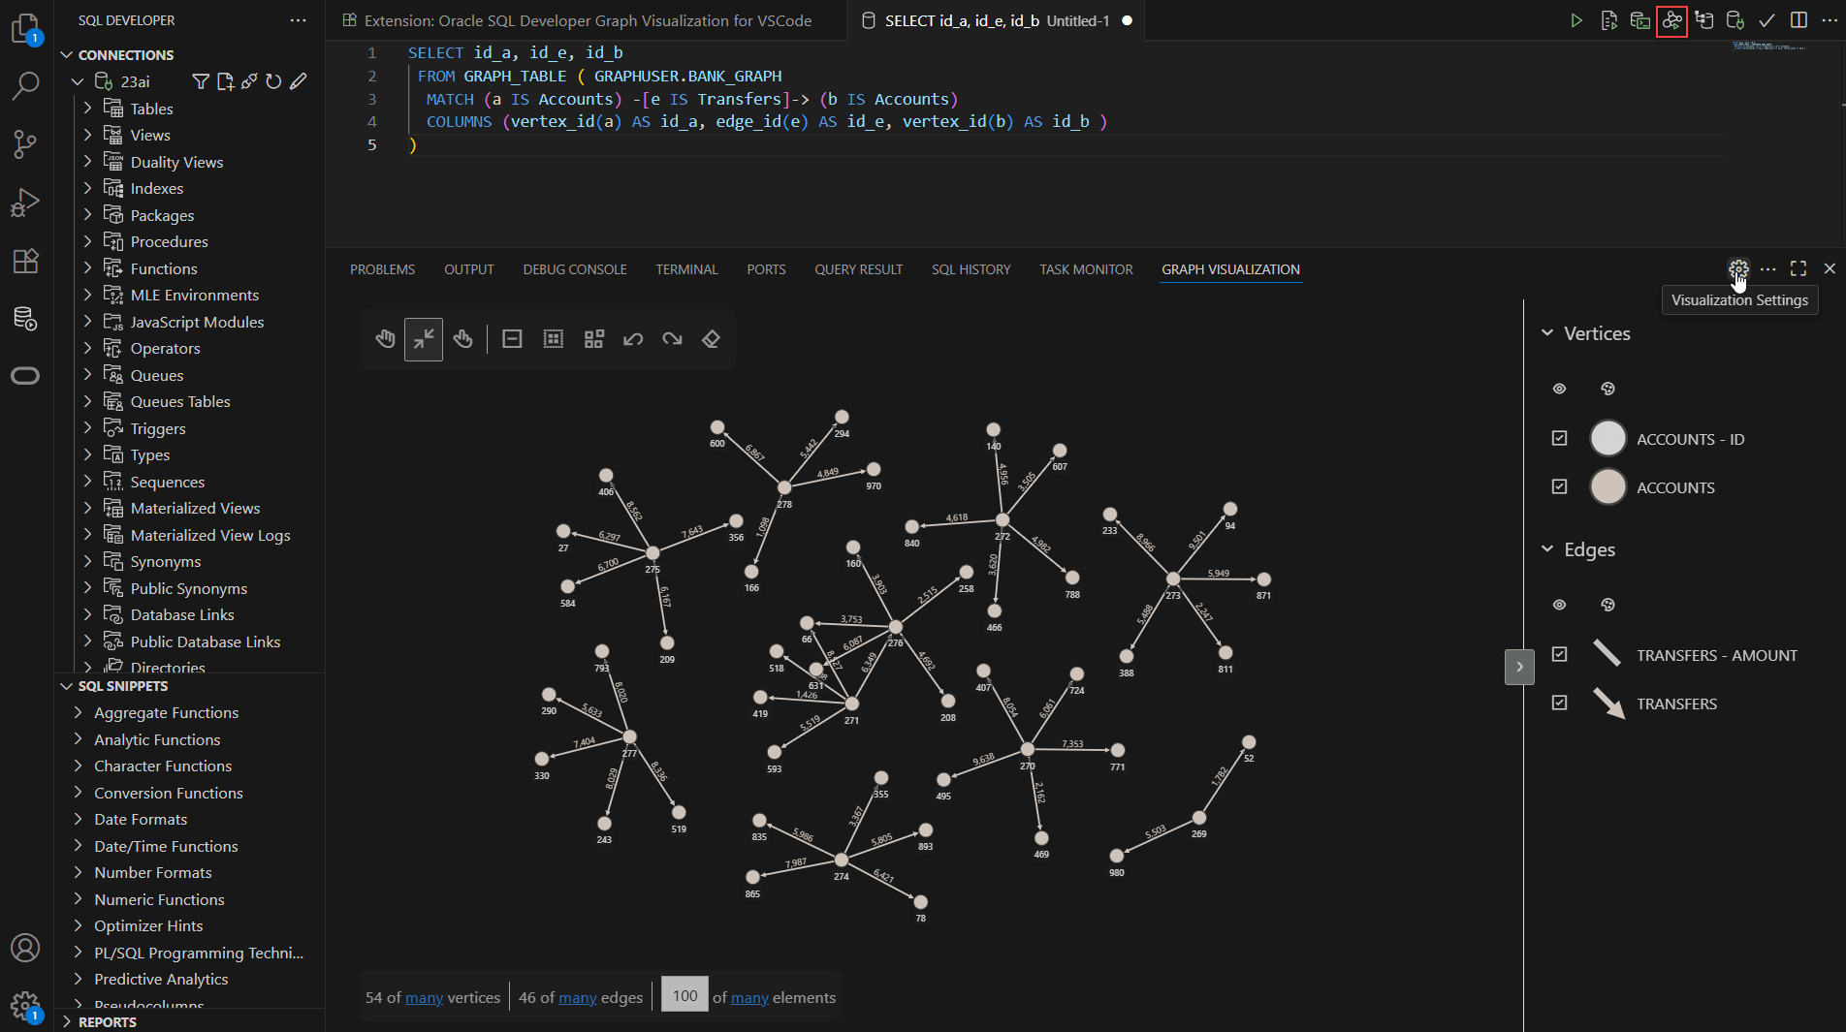Open Run and Debug in activity bar
The image size is (1846, 1032).
point(25,203)
